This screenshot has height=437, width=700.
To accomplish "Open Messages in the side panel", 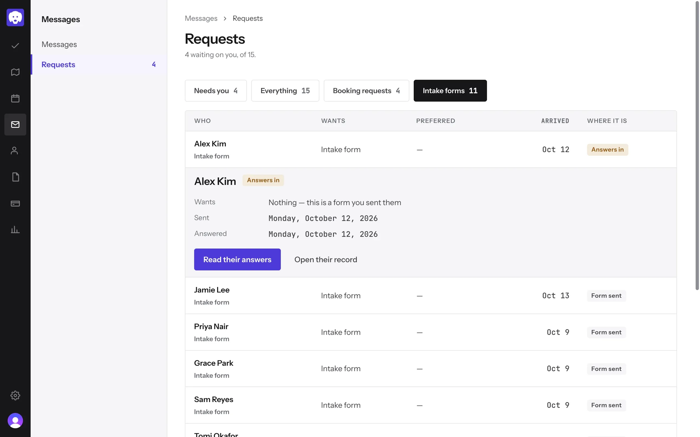I will tap(99, 44).
